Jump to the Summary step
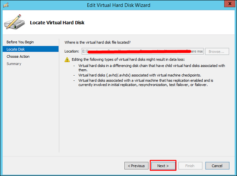 [14, 64]
